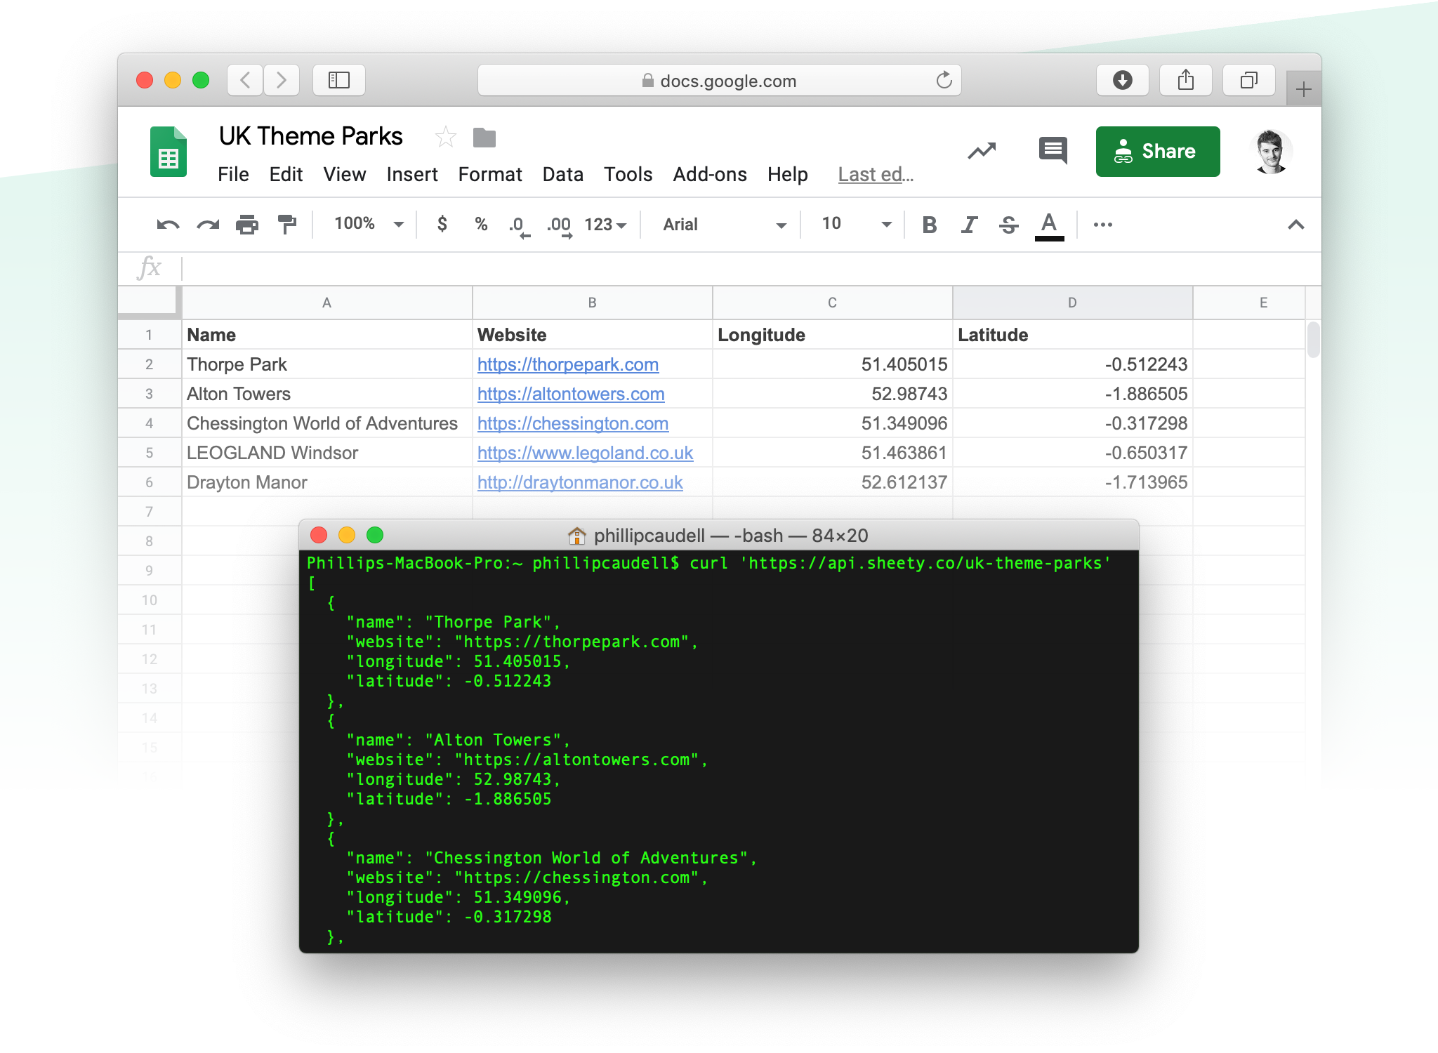Star the UK Theme Parks document
The height and width of the screenshot is (1053, 1438).
[x=445, y=137]
